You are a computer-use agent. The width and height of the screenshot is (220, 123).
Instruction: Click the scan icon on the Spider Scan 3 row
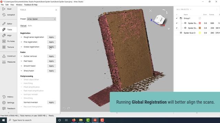click(181, 33)
